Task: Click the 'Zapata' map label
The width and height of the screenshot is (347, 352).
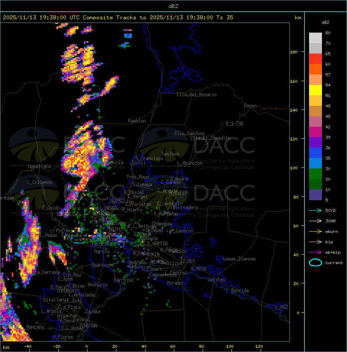Action: pyautogui.click(x=93, y=311)
